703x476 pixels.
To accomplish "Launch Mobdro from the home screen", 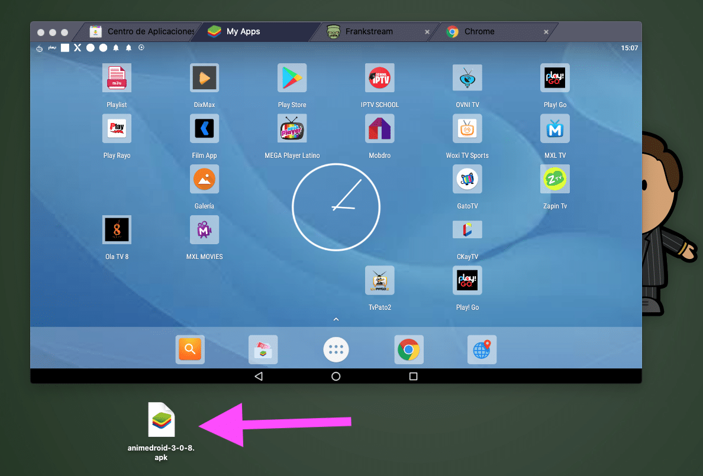I will tap(379, 128).
